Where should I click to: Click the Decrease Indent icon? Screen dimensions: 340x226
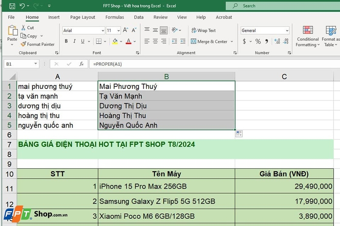point(174,41)
